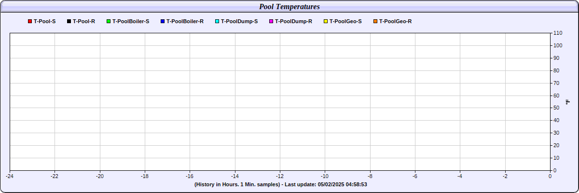The image size is (579, 193).
Task: Click the magenta T-PoolDump-R legend swatch
Action: [x=271, y=21]
